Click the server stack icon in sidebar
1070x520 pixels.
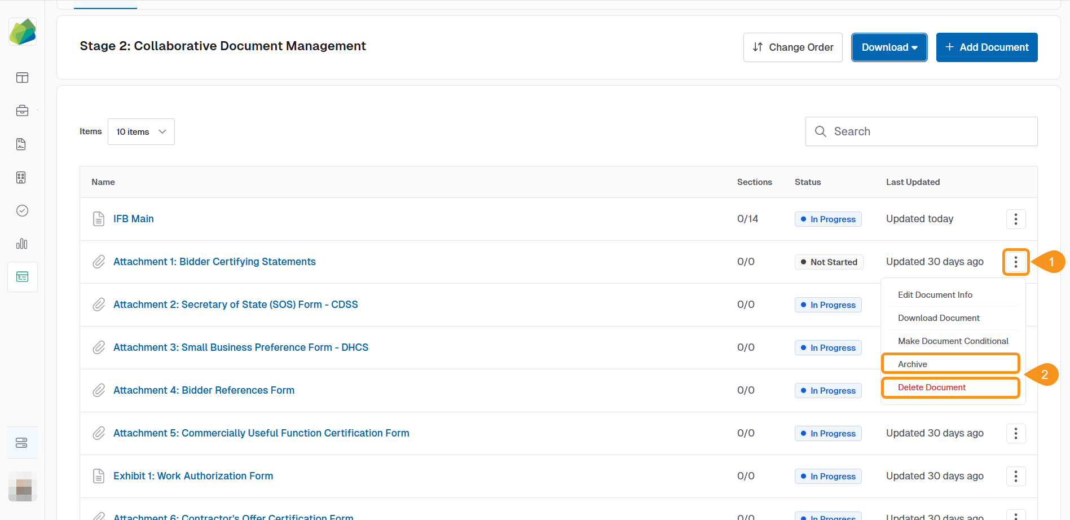(22, 443)
